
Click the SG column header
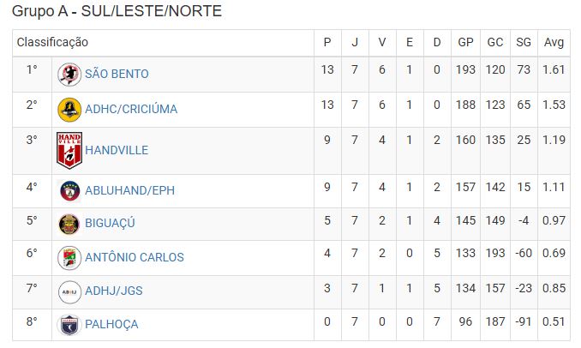coord(524,42)
